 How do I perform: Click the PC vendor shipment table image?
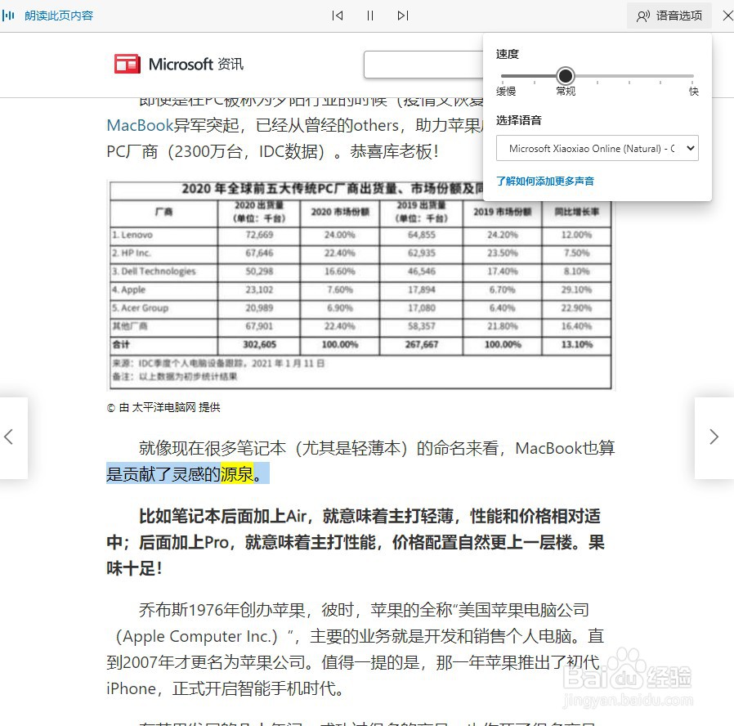pyautogui.click(x=360, y=285)
